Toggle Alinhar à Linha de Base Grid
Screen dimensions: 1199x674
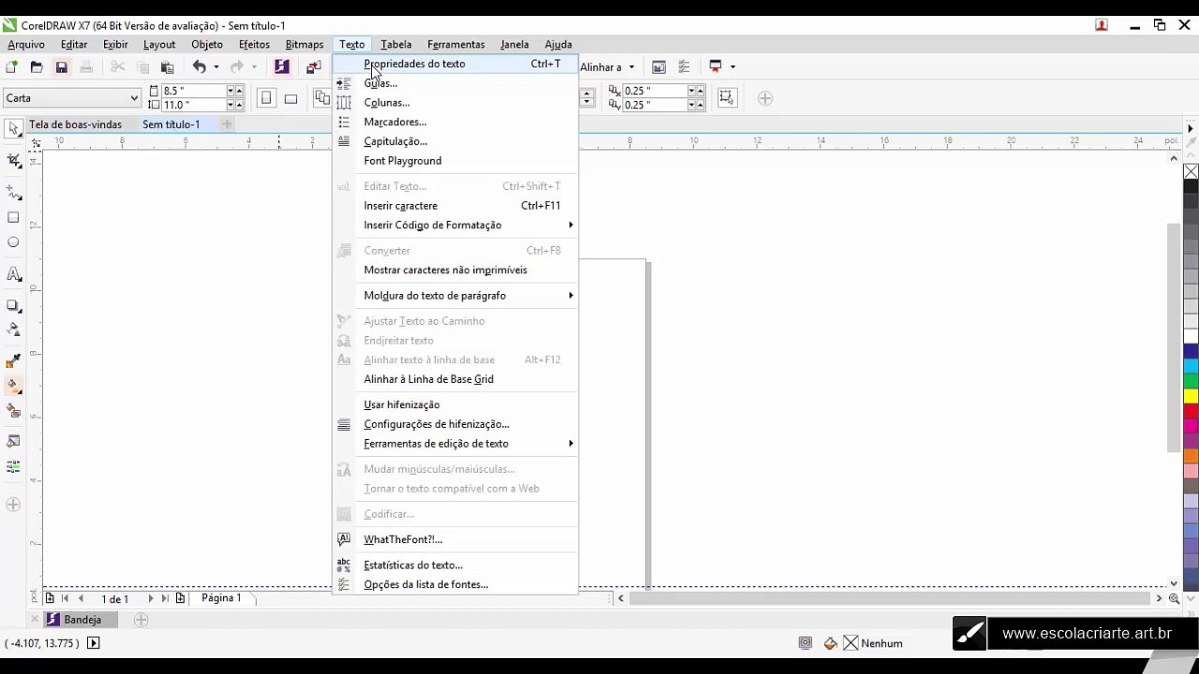[428, 379]
